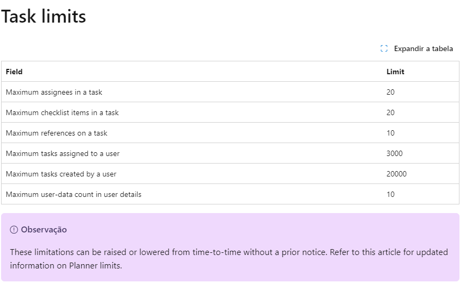Viewport: 467px width, 283px height.
Task: Click the 20000 limit value
Action: pos(397,174)
